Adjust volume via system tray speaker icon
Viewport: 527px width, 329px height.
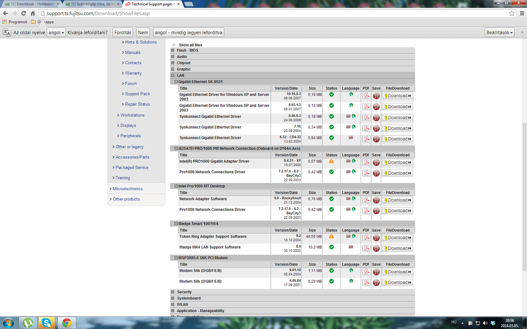click(485, 323)
